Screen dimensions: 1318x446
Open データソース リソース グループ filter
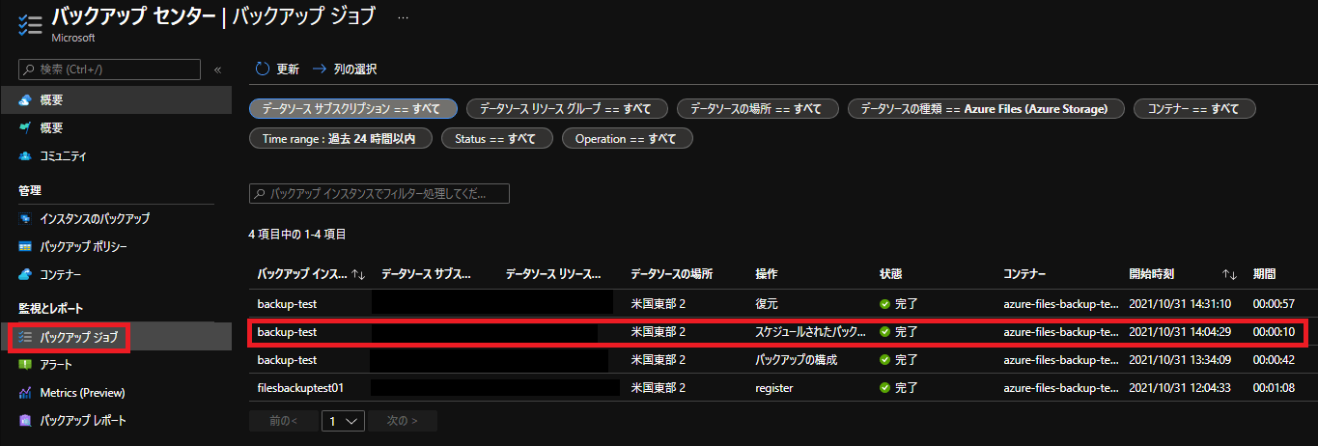click(566, 109)
